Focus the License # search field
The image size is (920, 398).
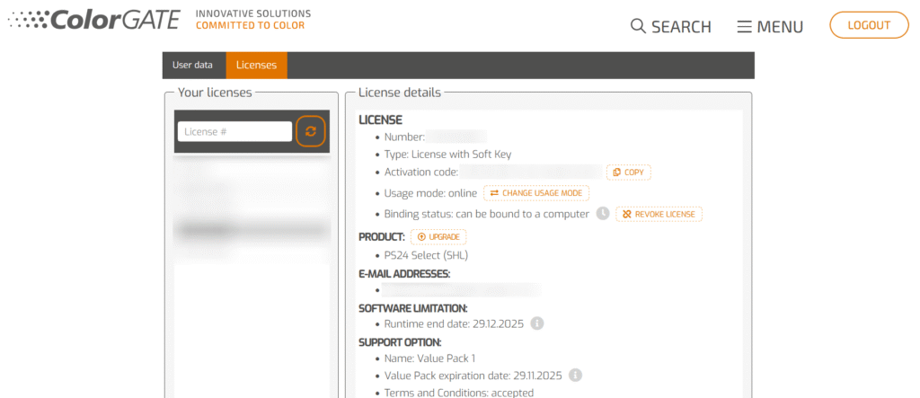(234, 131)
